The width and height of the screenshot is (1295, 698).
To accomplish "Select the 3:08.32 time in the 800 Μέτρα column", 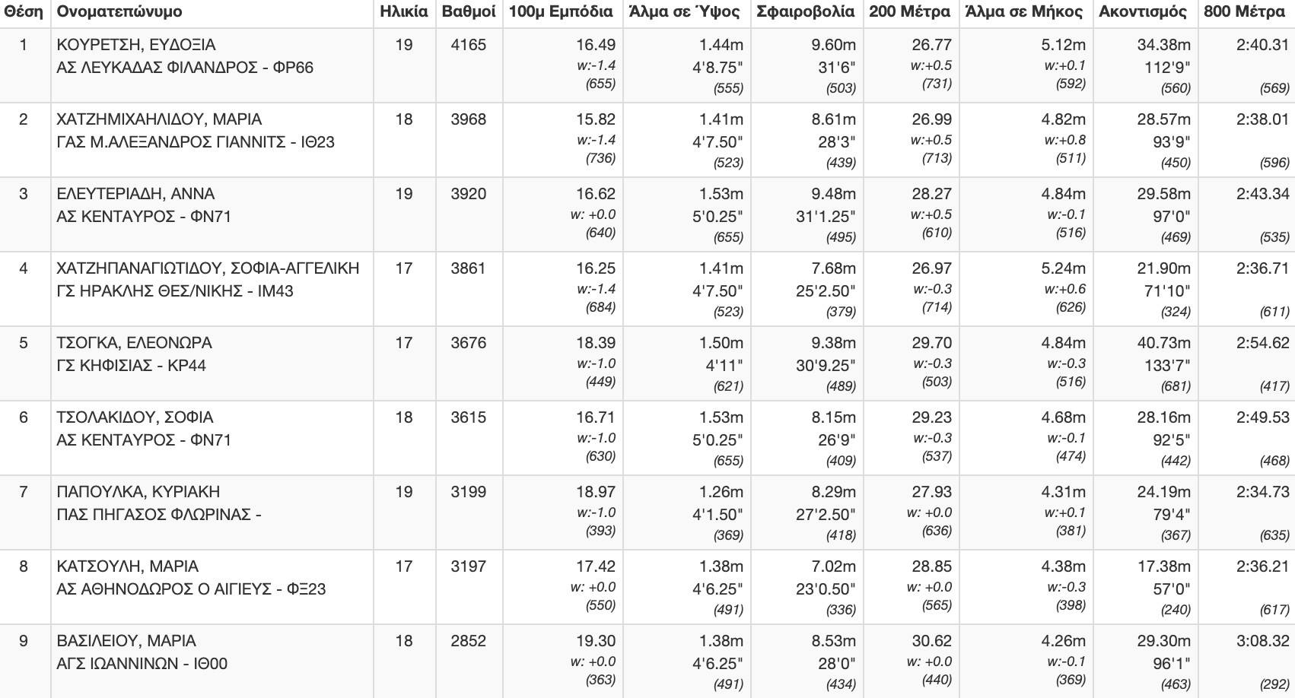I will (x=1262, y=641).
